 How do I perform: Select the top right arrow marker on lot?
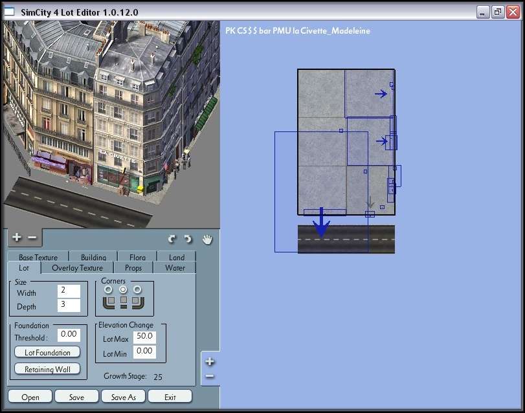[x=381, y=94]
